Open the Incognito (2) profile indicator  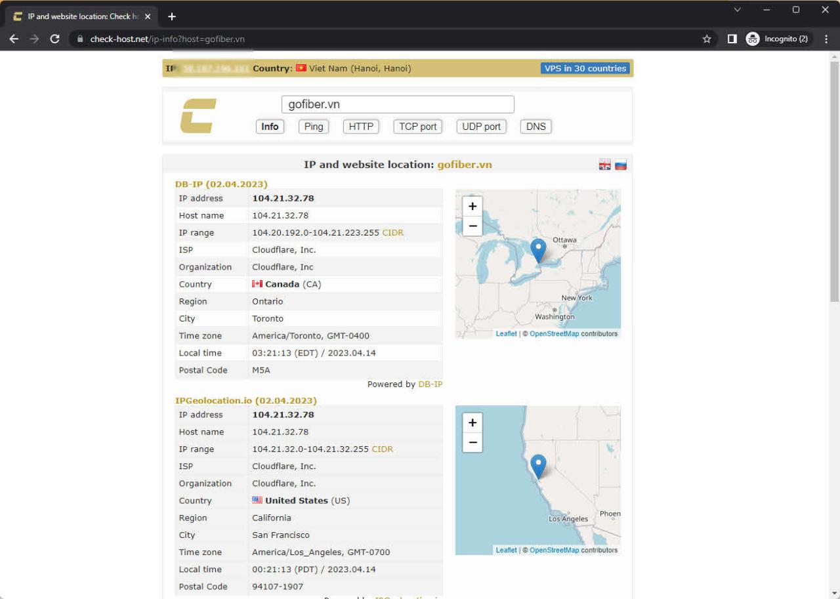[778, 39]
